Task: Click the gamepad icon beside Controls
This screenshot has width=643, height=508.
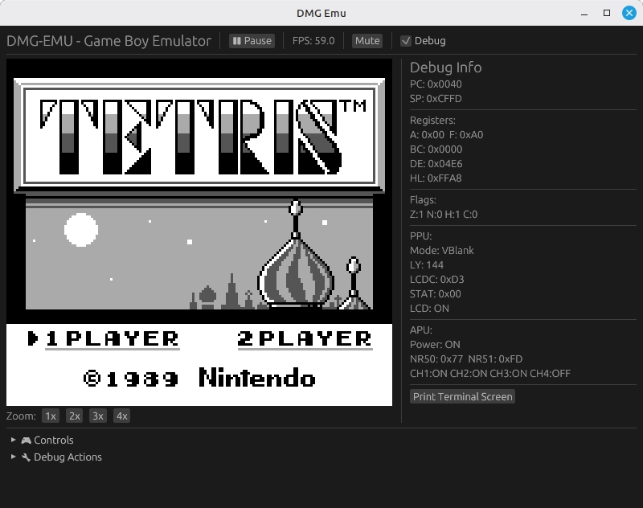Action: (28, 440)
